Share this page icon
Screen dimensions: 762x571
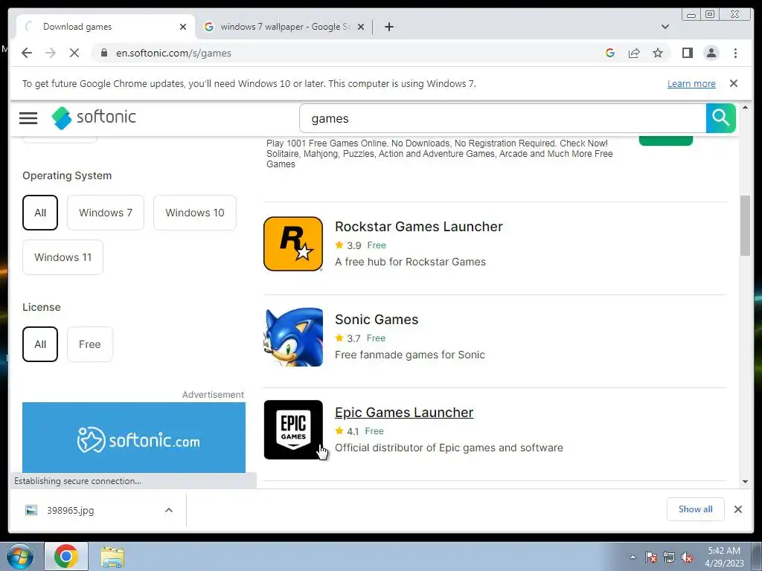pos(634,53)
